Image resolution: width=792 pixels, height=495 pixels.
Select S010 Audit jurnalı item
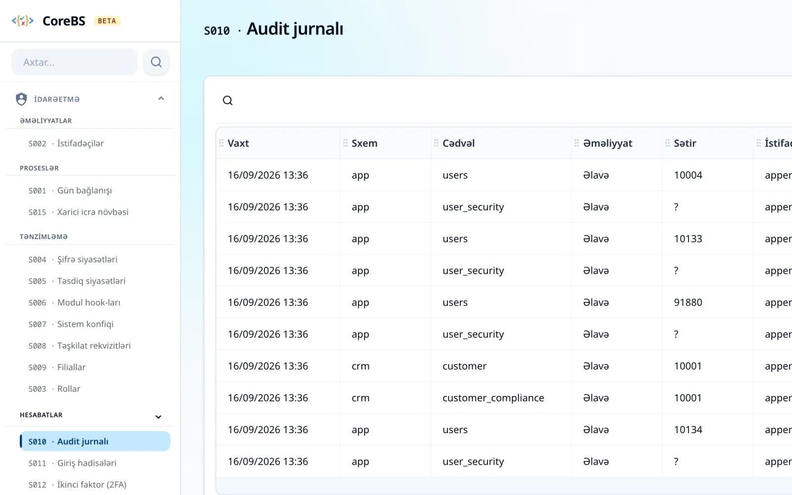[95, 441]
